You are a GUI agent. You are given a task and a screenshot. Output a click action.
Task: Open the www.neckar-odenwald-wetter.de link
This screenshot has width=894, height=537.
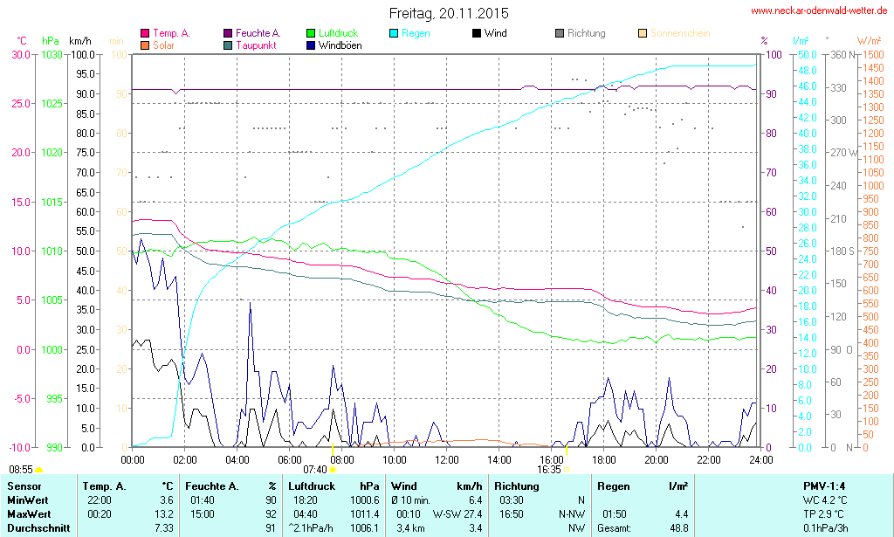coord(820,11)
